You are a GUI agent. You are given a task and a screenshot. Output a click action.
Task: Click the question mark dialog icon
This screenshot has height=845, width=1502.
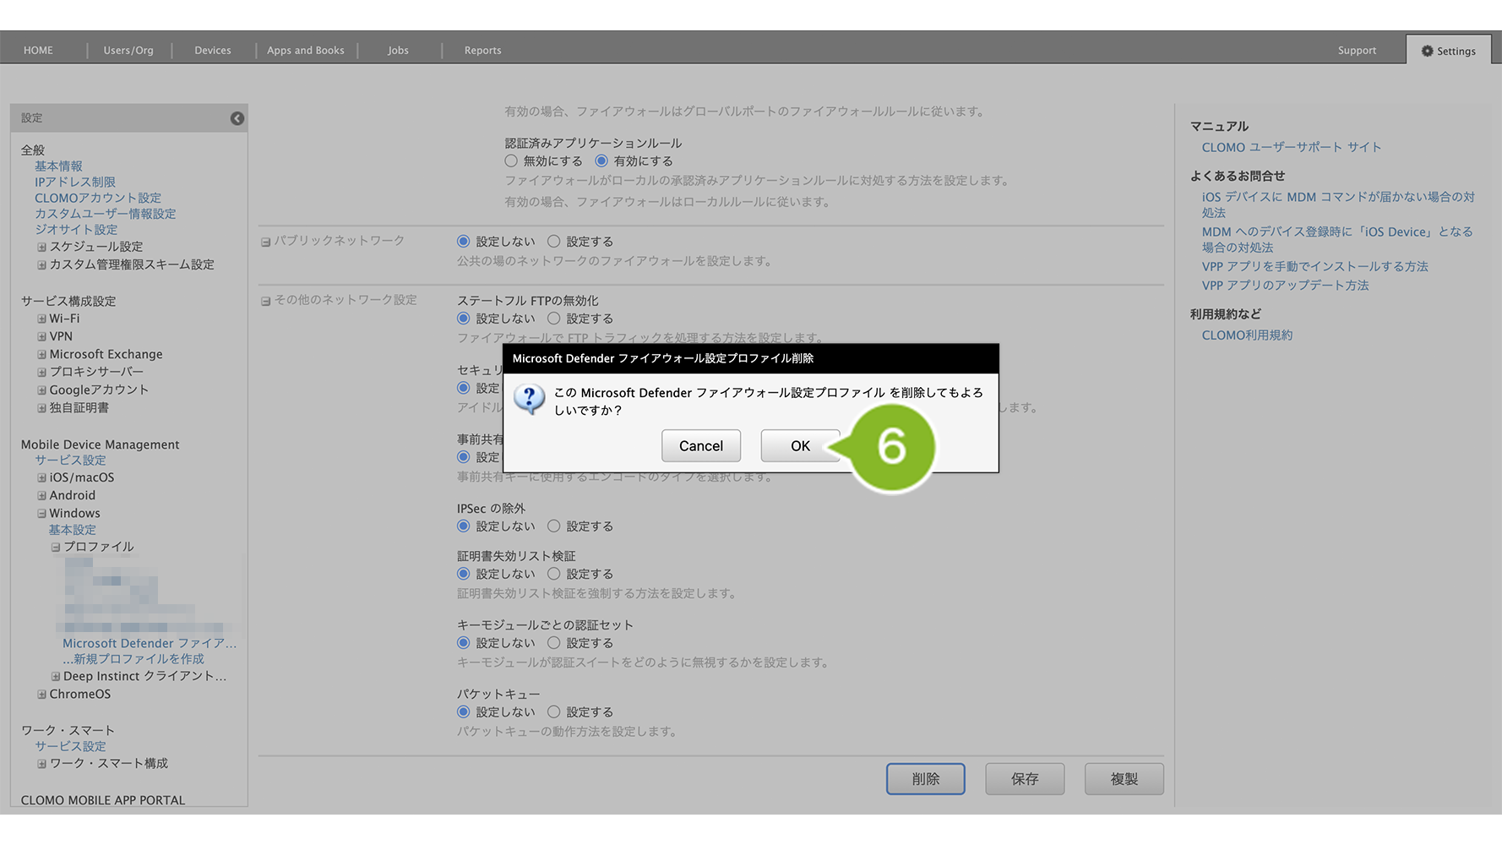click(x=530, y=398)
